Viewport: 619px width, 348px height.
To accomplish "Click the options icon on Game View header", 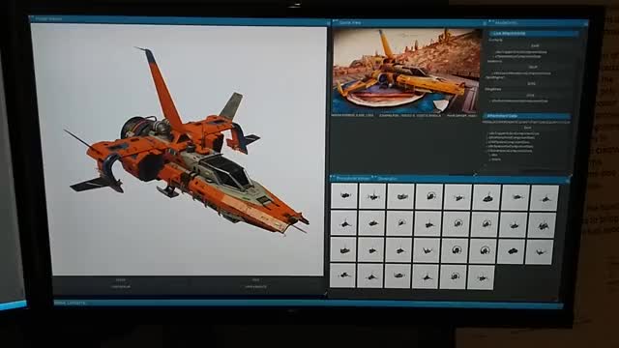I will (x=485, y=23).
